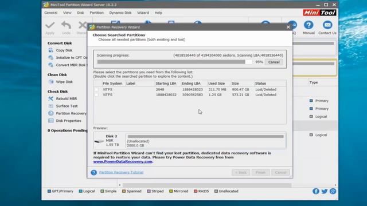Click the 3090542583 ending LBA cell
Screen dimensions: 367x206
[x=193, y=95]
